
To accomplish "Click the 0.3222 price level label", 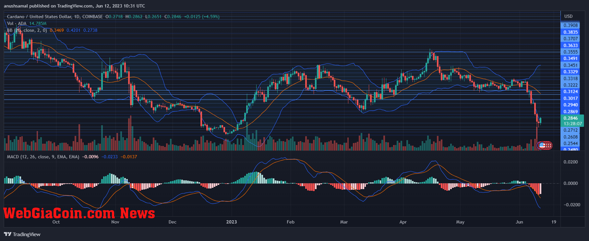I will pos(571,85).
